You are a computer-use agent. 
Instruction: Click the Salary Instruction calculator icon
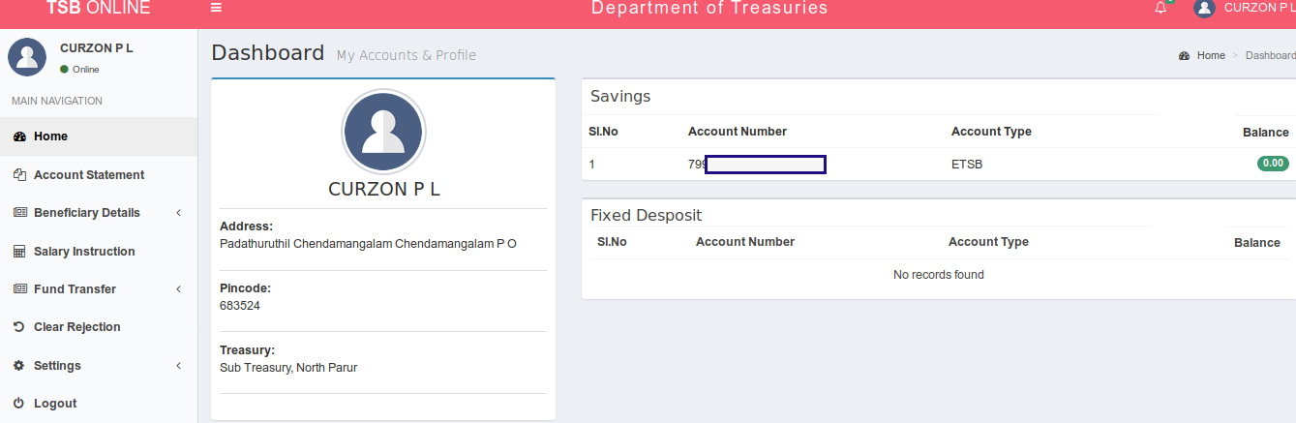pos(18,252)
